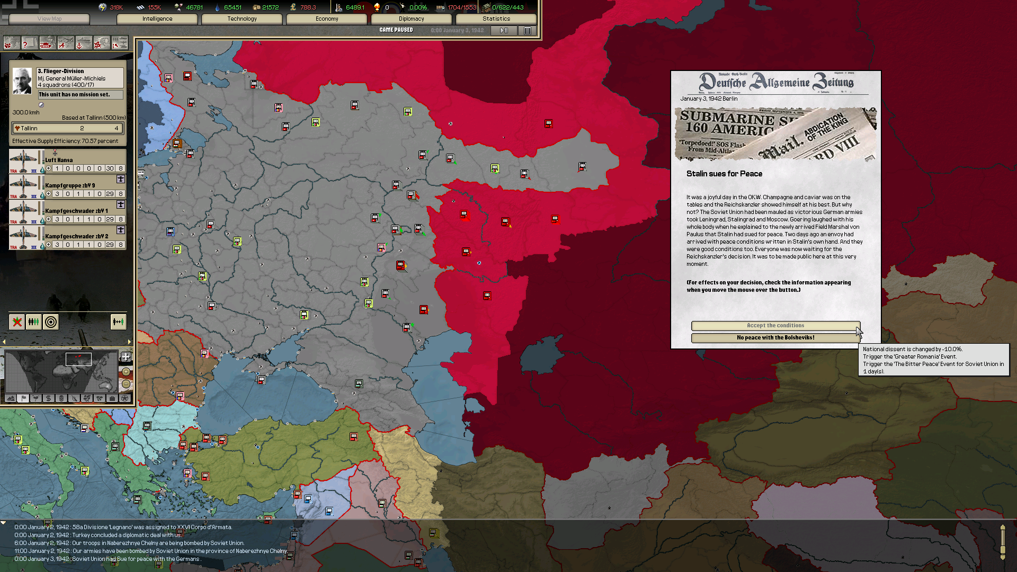
Task: Click the disband unit red X button
Action: pyautogui.click(x=17, y=321)
